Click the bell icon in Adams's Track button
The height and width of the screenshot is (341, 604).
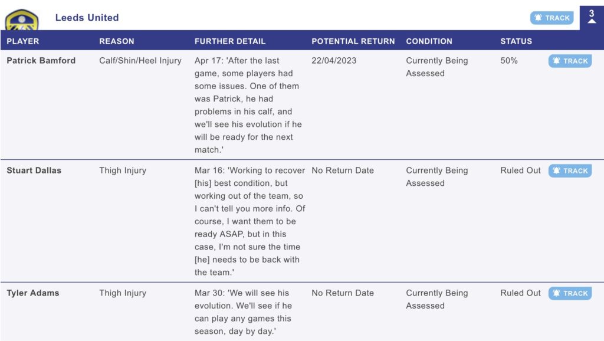click(x=556, y=293)
